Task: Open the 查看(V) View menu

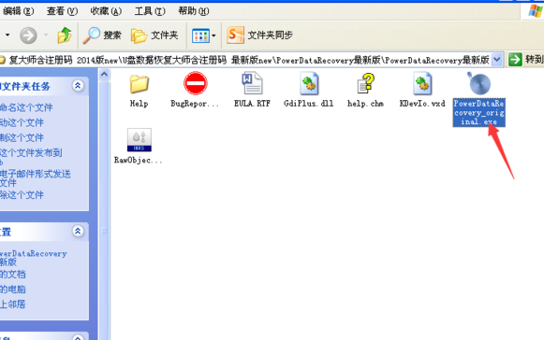Action: pos(62,11)
